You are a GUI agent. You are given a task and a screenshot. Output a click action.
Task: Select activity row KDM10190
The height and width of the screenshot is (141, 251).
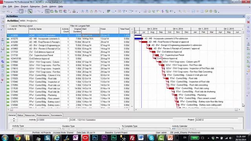coord(68,59)
